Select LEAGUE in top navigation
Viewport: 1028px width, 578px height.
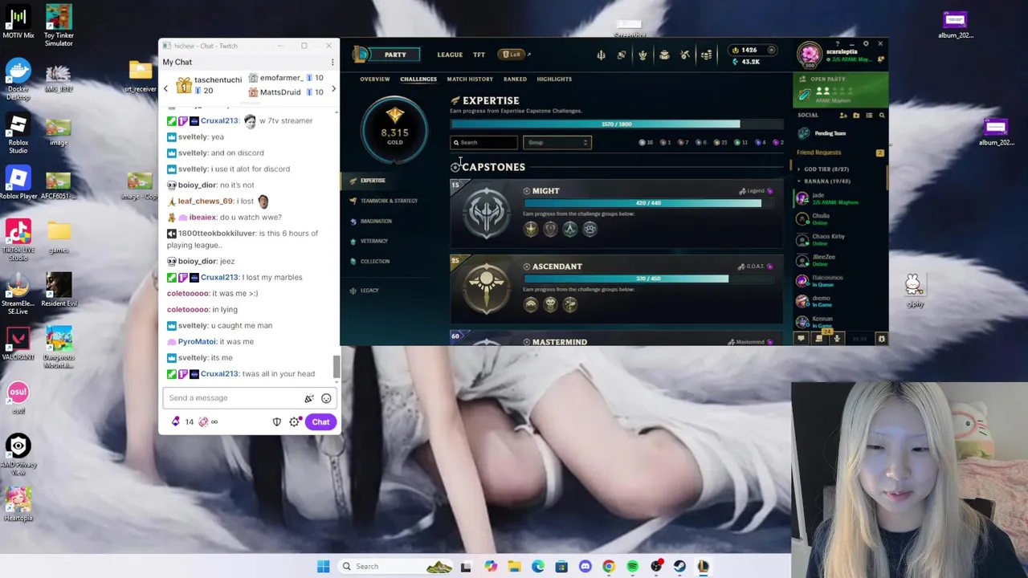point(450,55)
